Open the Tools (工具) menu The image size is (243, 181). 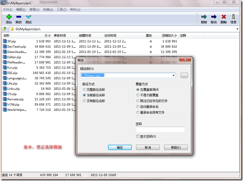point(62,10)
